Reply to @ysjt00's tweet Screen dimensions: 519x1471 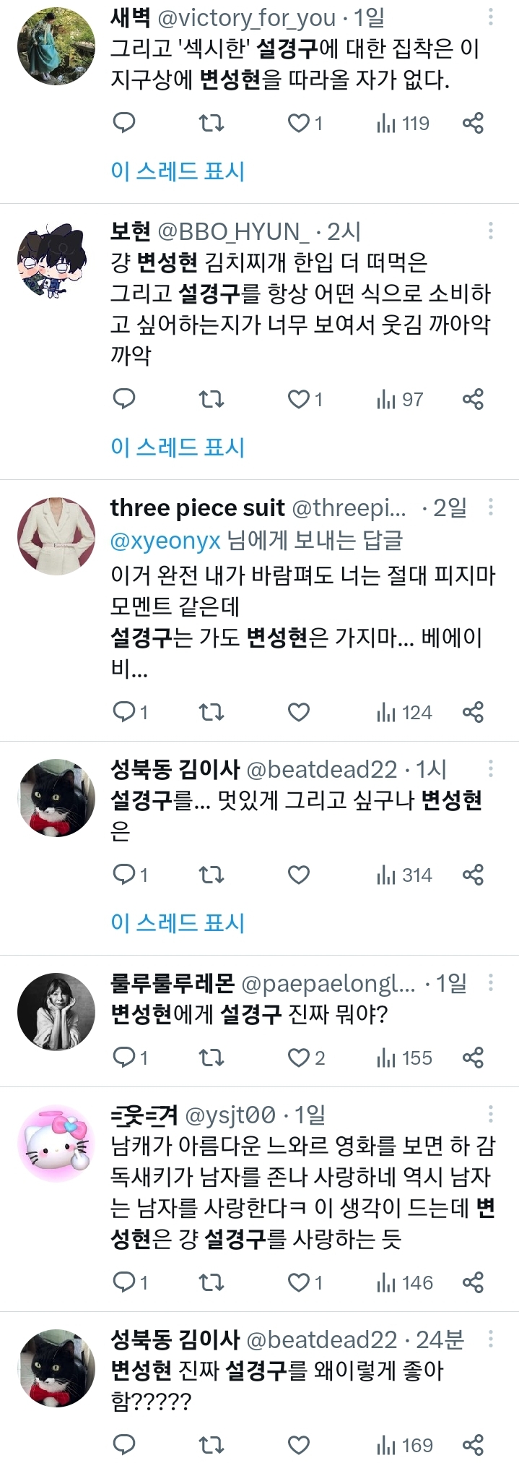click(131, 1283)
